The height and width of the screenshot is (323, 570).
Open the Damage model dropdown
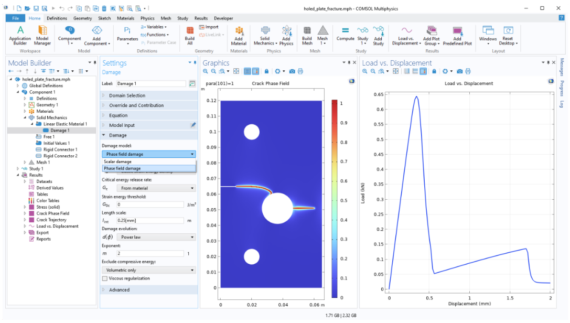click(149, 154)
